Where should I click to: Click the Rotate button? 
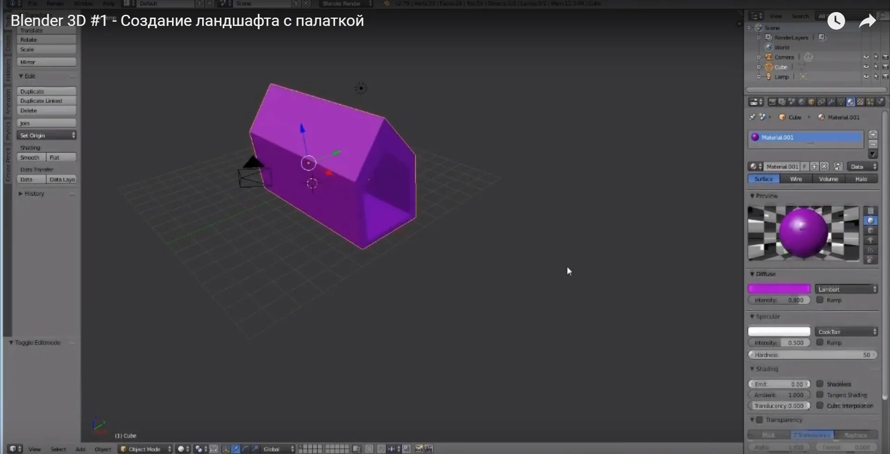[46, 40]
